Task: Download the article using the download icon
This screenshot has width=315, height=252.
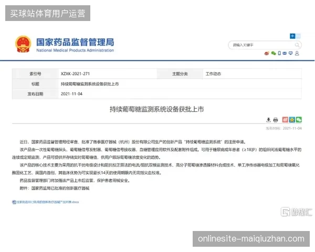Action: [268, 120]
